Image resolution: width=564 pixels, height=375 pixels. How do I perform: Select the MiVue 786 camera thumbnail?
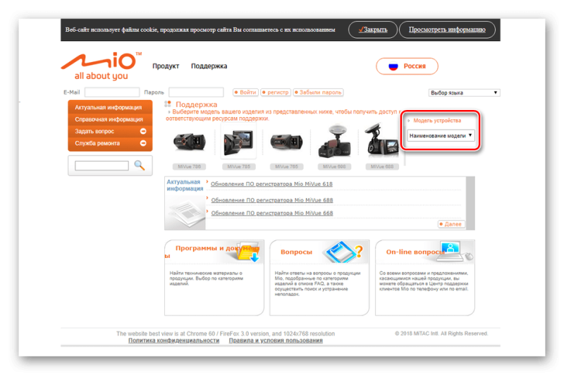click(x=189, y=142)
